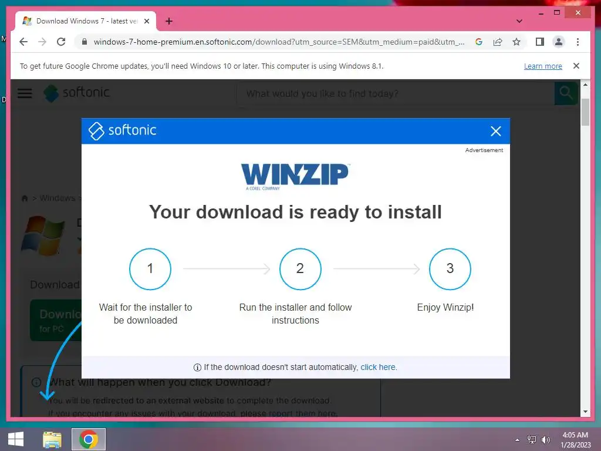Click the network tray icon
Screen dimensions: 601x451
click(532, 440)
